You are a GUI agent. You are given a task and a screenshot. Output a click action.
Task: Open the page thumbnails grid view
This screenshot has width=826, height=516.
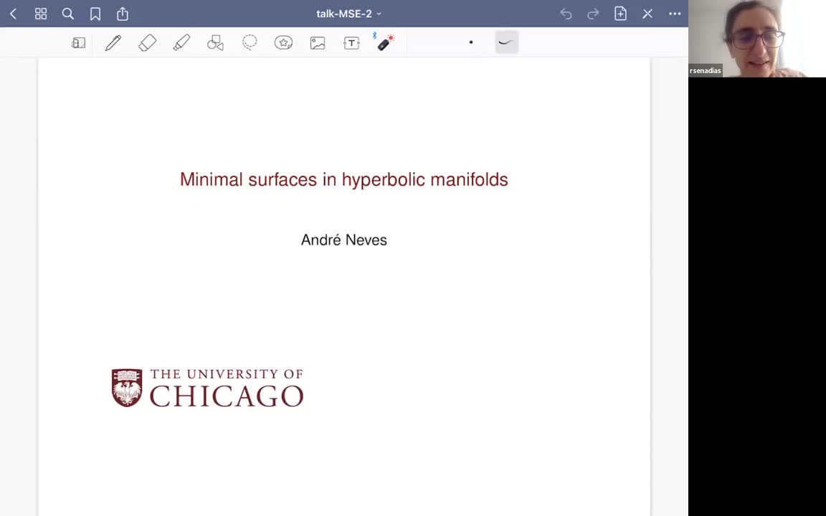coord(41,14)
